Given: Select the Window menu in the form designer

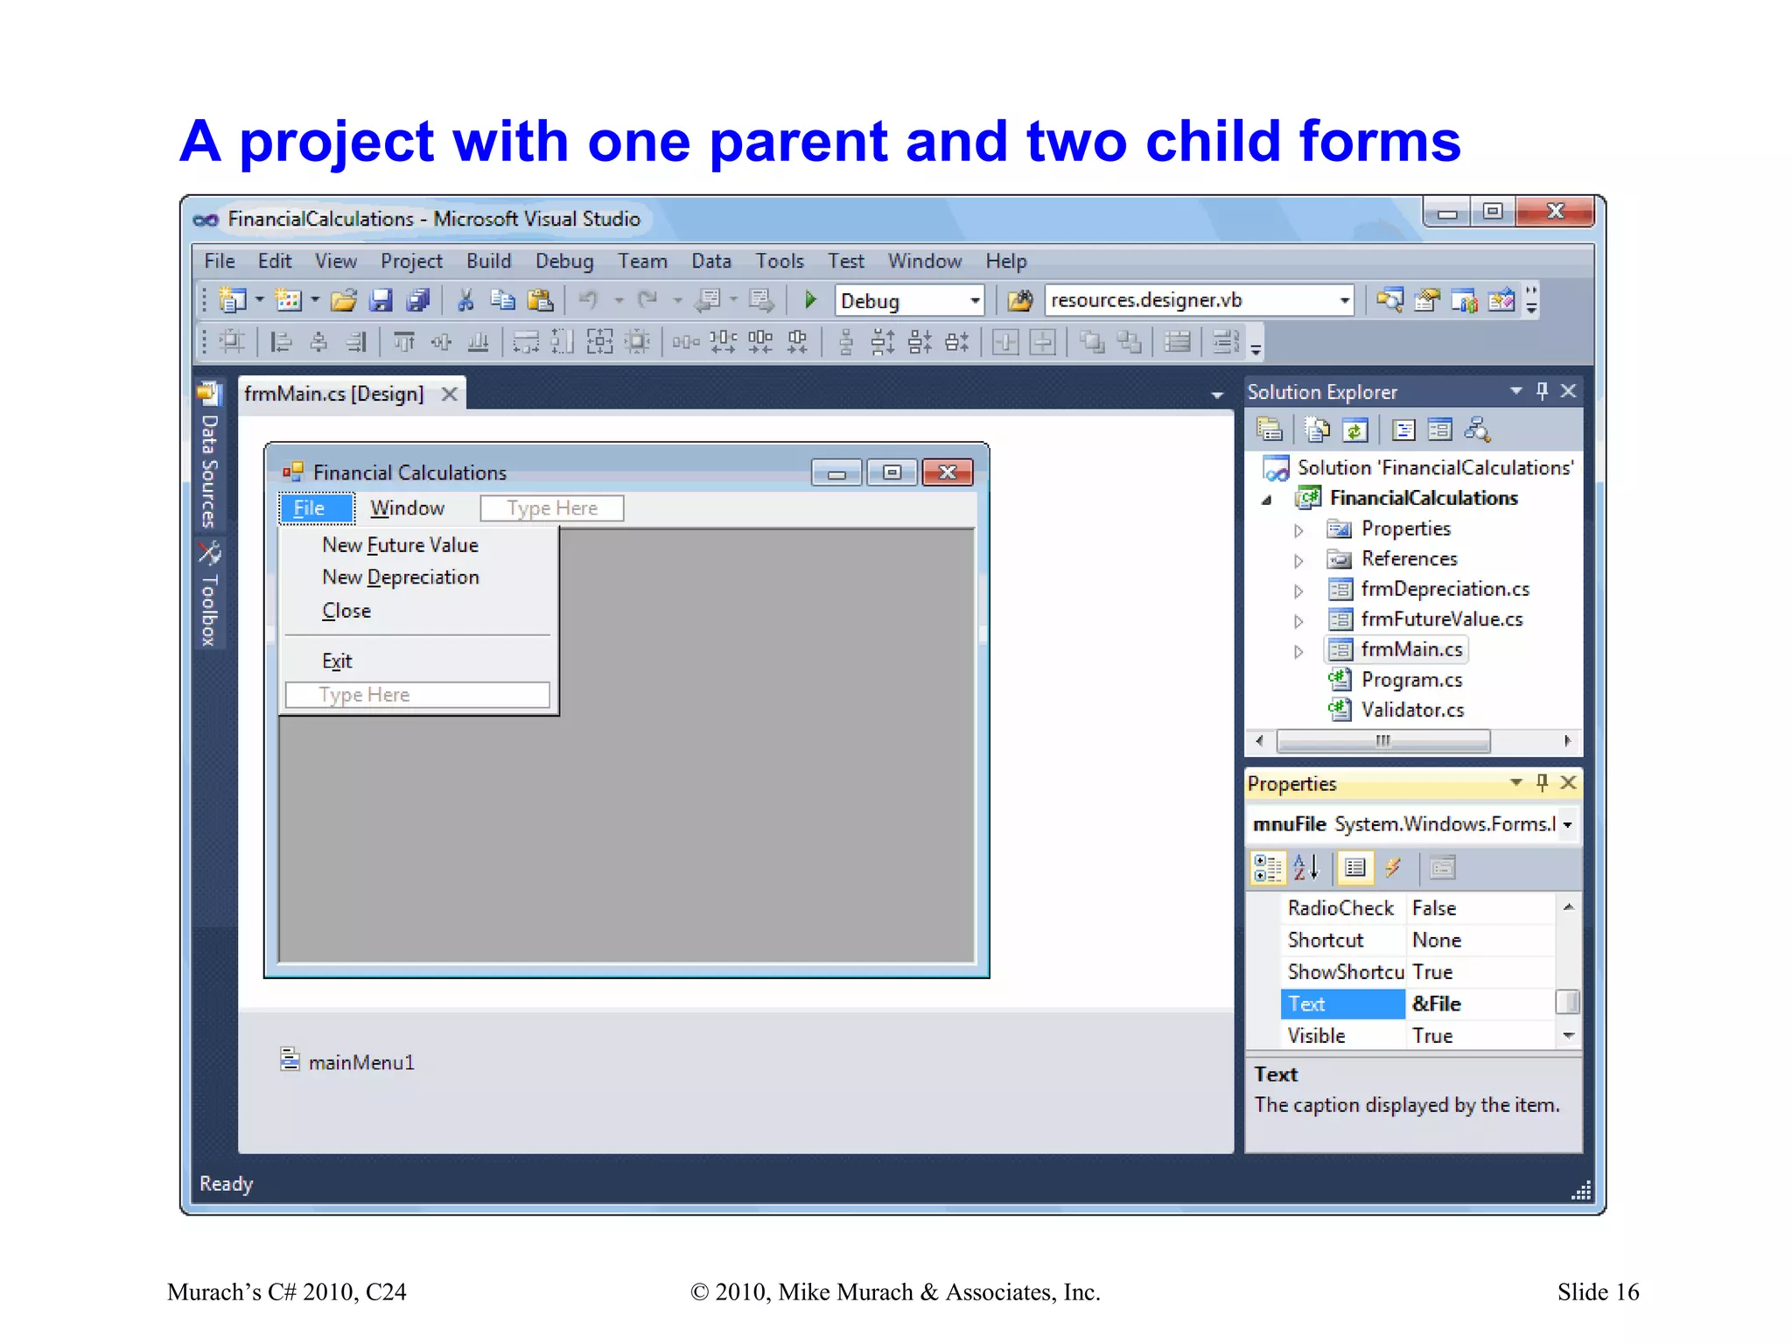Looking at the screenshot, I should (407, 507).
